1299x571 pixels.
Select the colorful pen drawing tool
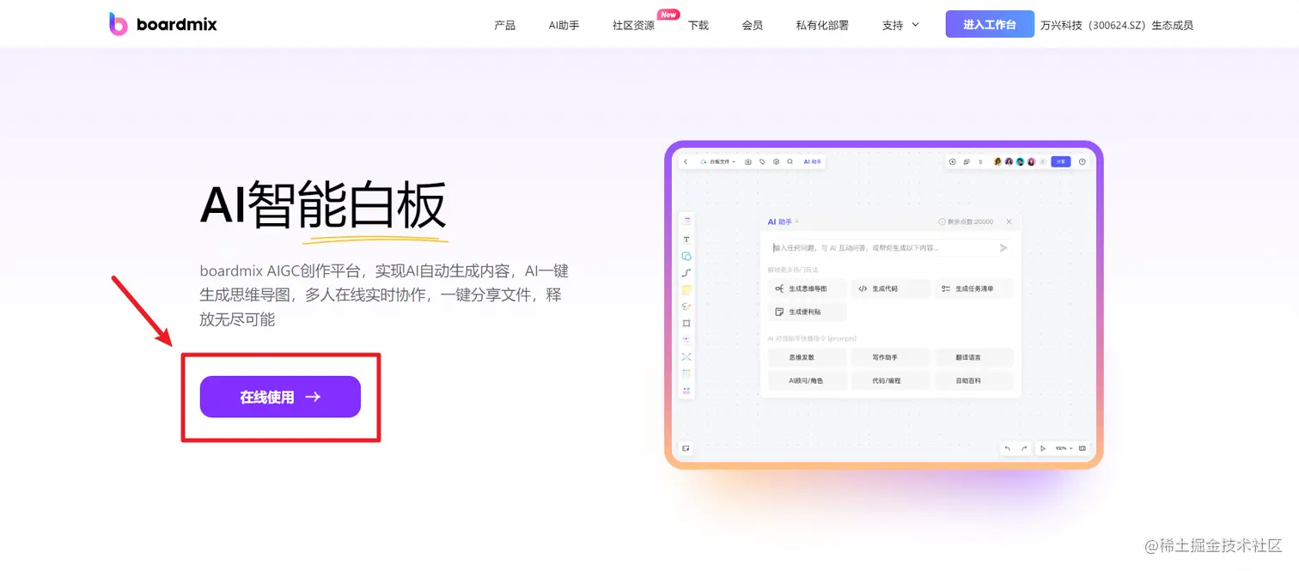[686, 307]
